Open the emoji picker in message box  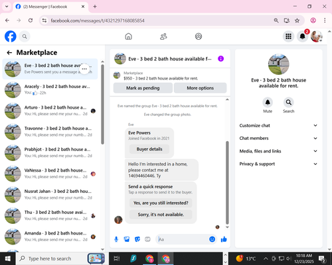point(212,239)
